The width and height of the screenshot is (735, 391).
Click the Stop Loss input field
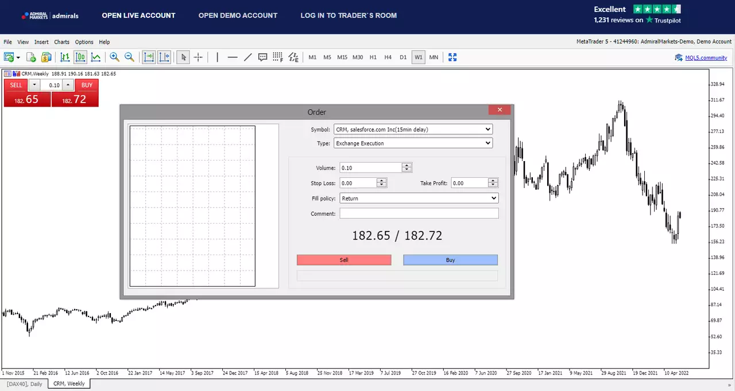coord(358,183)
